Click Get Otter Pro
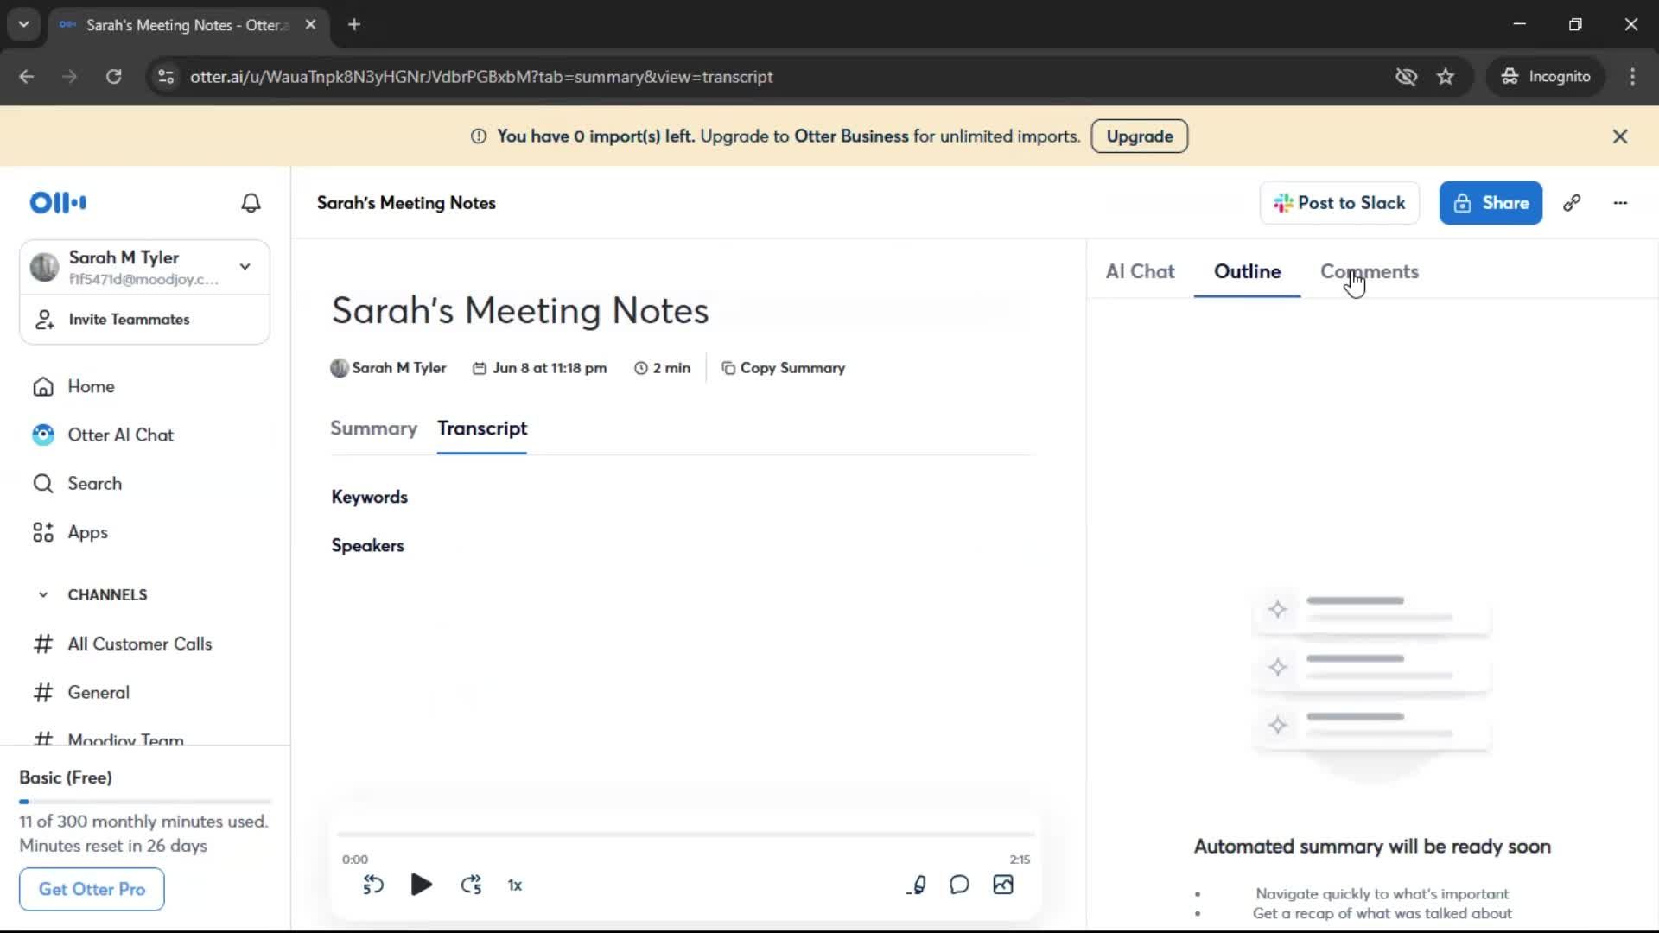 (92, 889)
